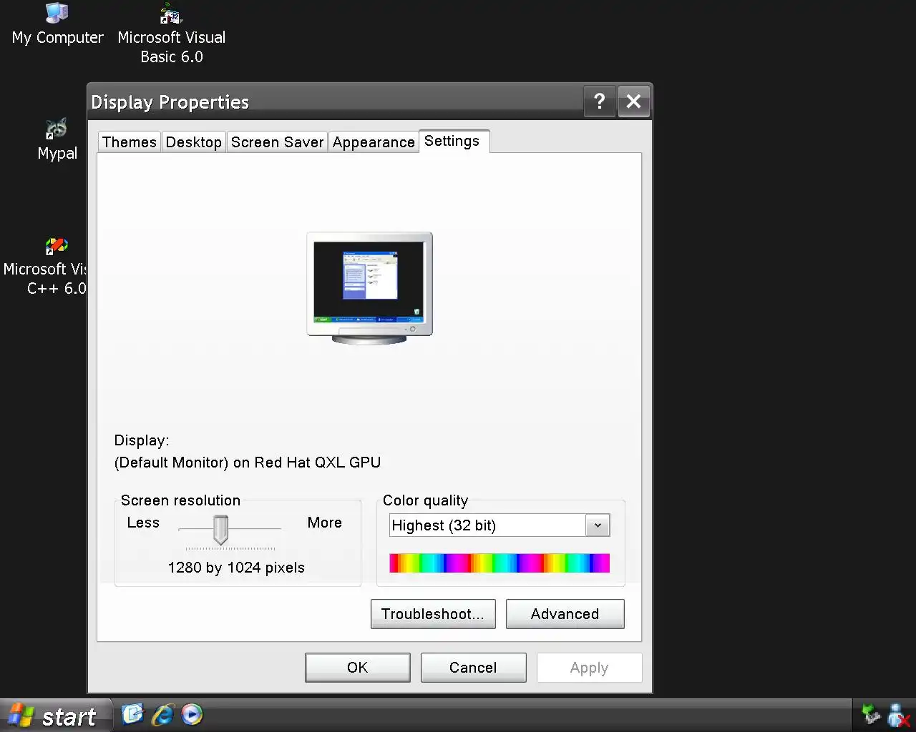Select the Mypal browser desktop icon

57,140
